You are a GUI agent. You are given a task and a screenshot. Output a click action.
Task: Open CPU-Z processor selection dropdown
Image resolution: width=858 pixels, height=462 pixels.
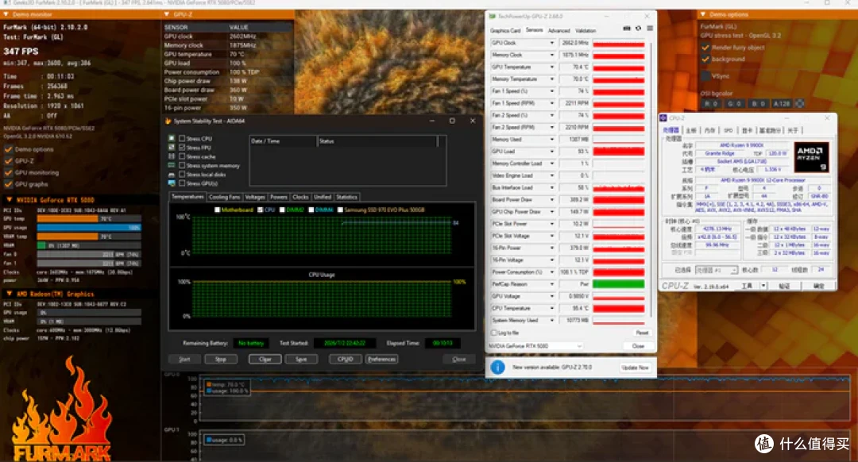(x=717, y=270)
